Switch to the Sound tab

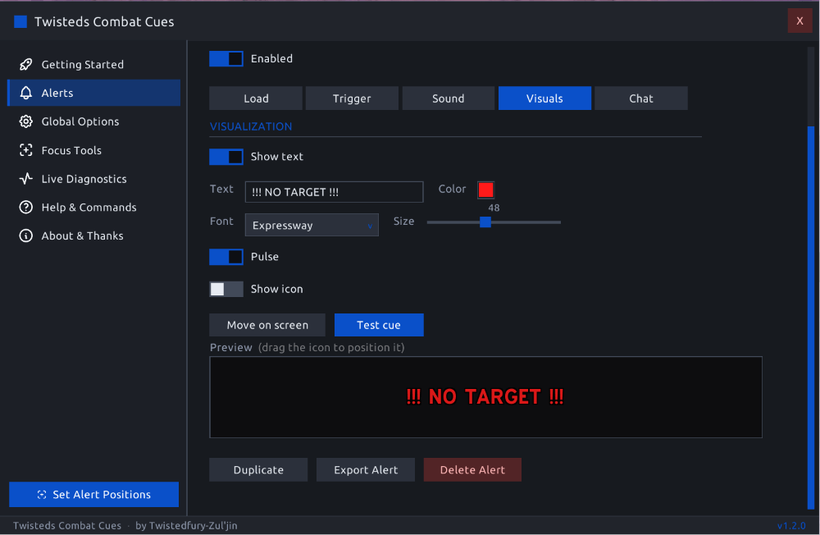click(x=449, y=98)
